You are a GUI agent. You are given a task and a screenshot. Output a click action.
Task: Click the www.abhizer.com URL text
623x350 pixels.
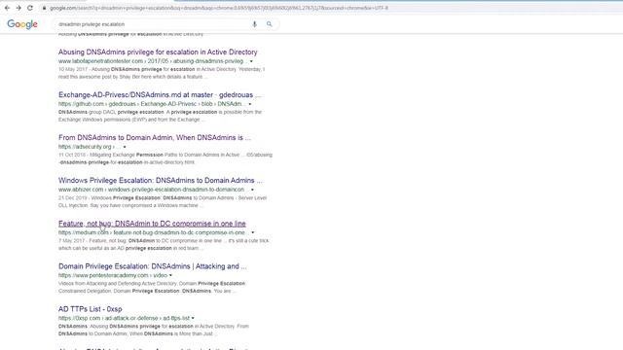[x=153, y=190]
